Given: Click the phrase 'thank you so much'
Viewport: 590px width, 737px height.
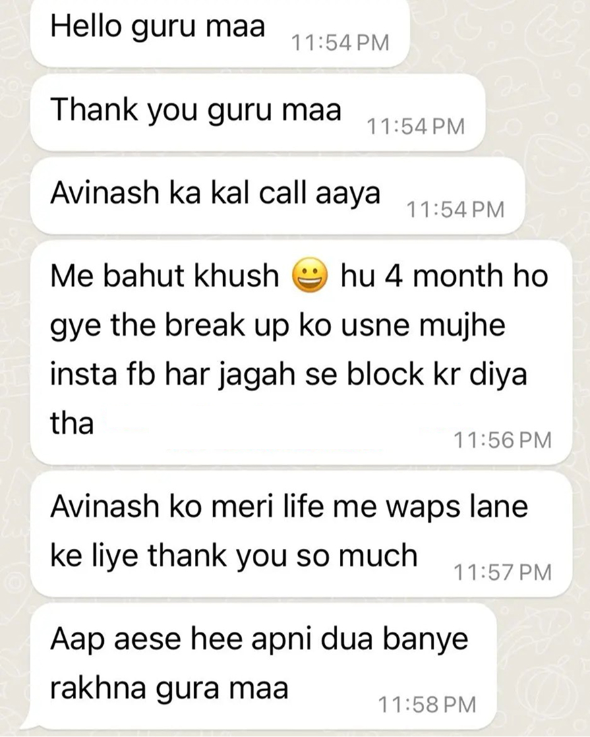Looking at the screenshot, I should [x=283, y=556].
